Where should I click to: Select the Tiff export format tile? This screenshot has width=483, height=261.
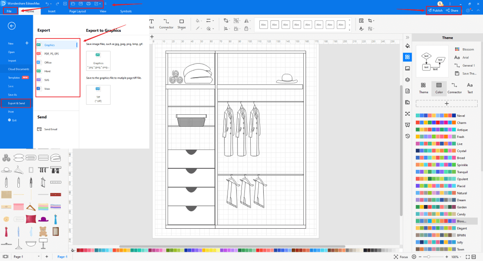point(98,95)
